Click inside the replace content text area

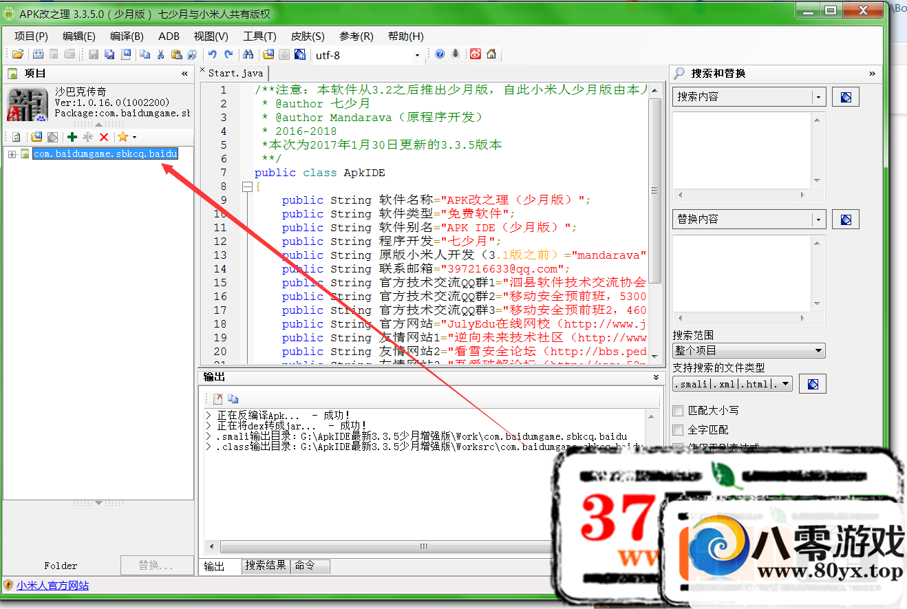[742, 273]
